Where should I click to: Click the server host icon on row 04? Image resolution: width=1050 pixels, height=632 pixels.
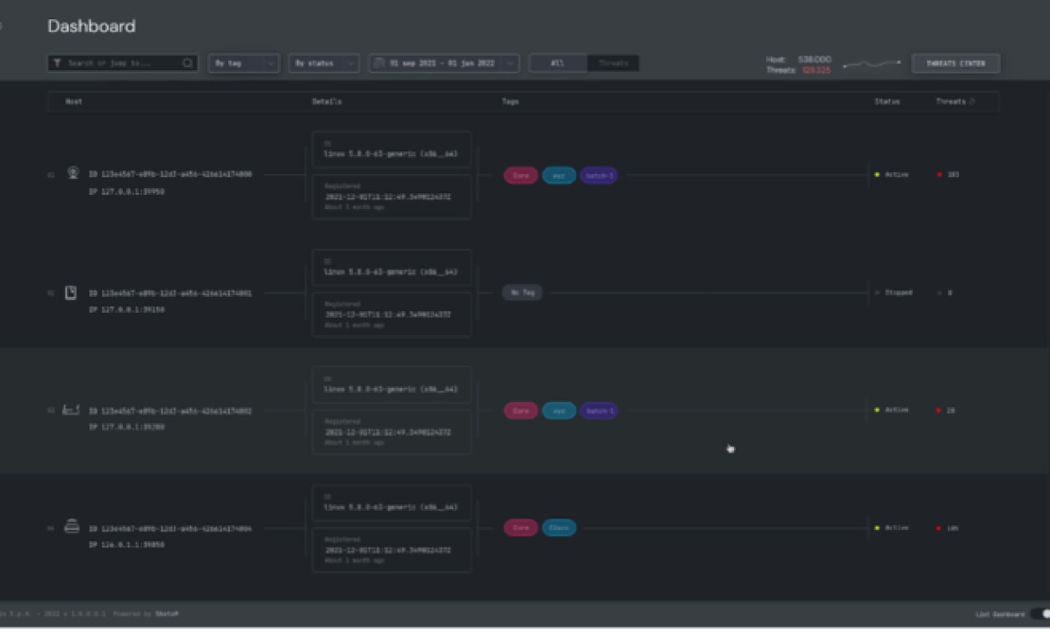pos(71,527)
